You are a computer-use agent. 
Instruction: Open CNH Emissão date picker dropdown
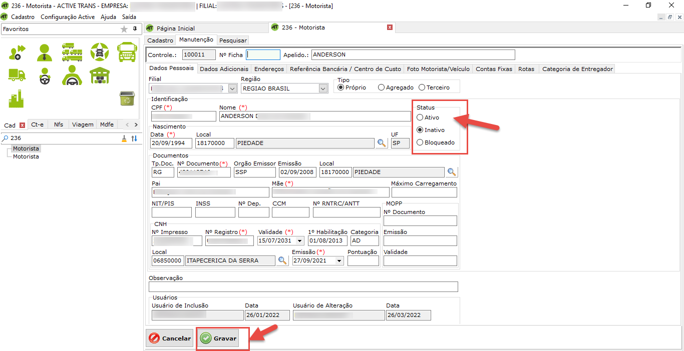pyautogui.click(x=339, y=261)
